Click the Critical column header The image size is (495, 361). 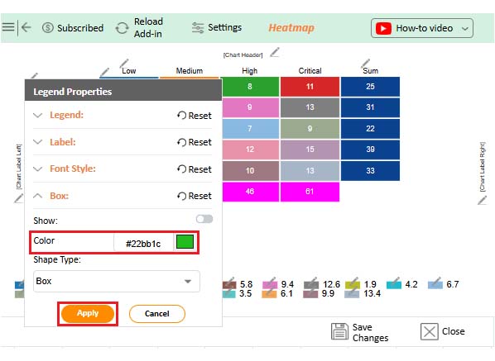[x=310, y=71]
